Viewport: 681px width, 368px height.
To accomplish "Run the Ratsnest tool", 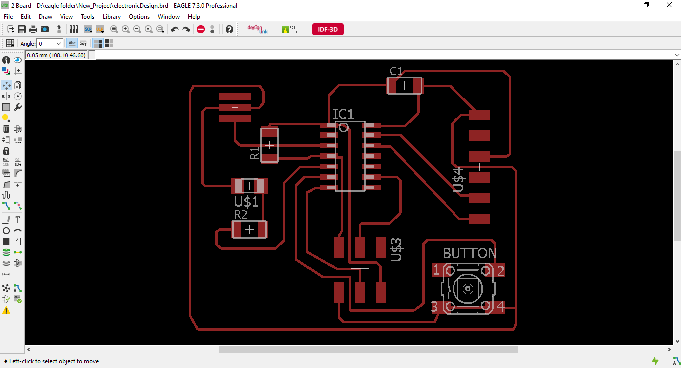I will 6,288.
